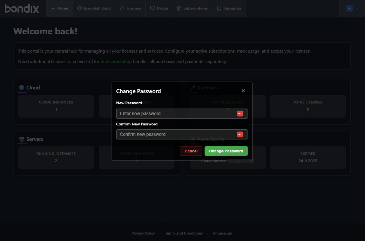The image size is (365, 241).
Task: Open the Home tab
Action: coord(59,8)
